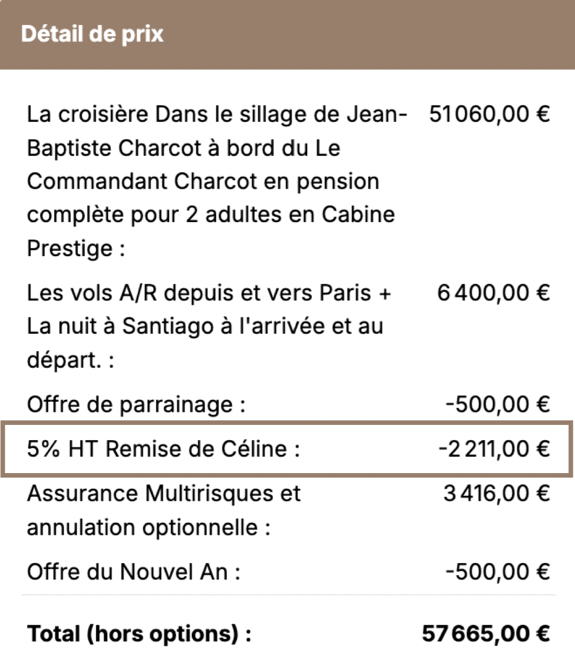Click the -500,00 € parrainage discount amount
This screenshot has width=575, height=664.
(497, 405)
